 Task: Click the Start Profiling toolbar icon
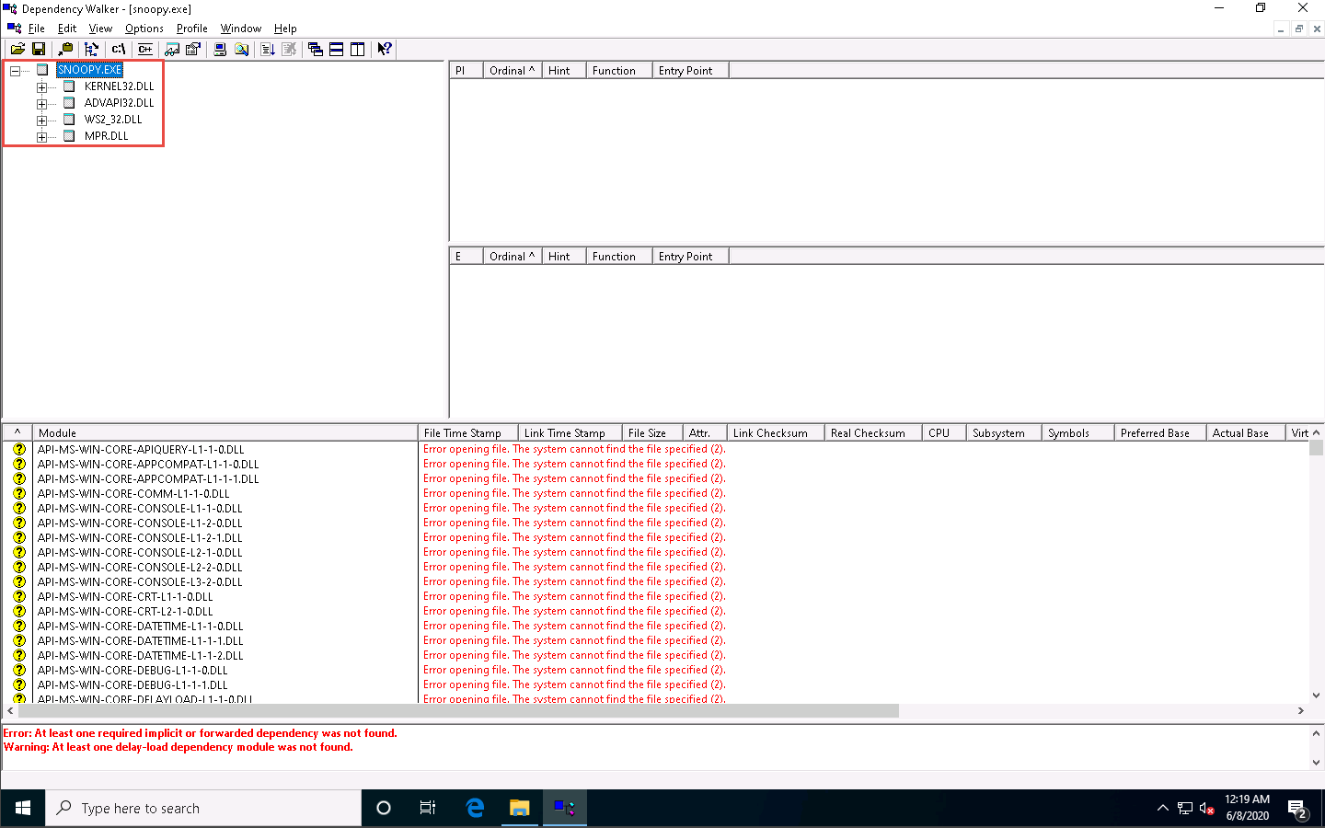tap(268, 50)
